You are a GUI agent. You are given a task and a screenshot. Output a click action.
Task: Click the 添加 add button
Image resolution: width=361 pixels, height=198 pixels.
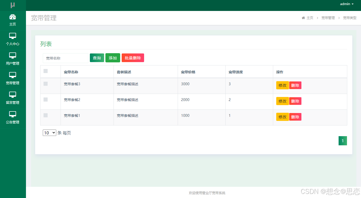point(113,58)
